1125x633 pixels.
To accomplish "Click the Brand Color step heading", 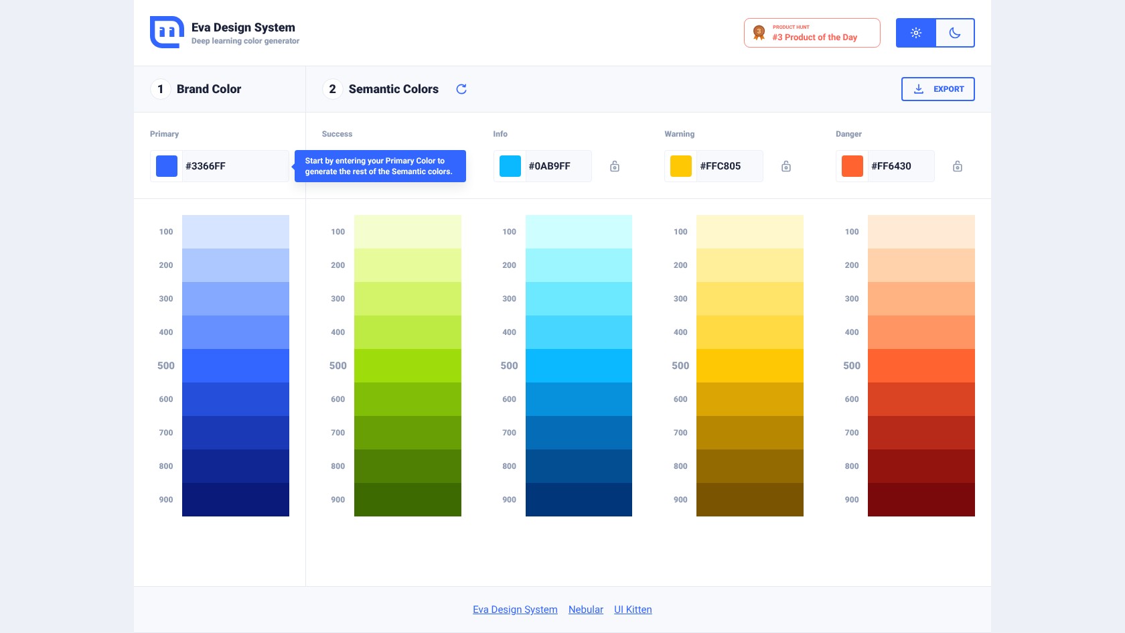I will click(x=209, y=89).
